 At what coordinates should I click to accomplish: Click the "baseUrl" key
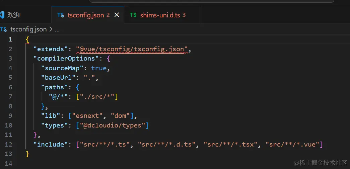(59, 78)
